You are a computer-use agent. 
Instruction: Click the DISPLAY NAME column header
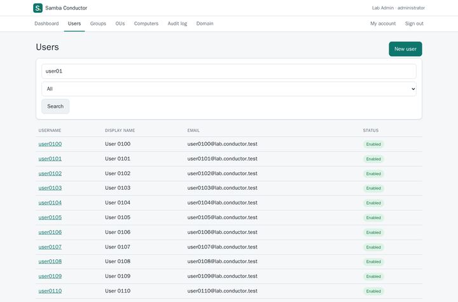pyautogui.click(x=120, y=131)
